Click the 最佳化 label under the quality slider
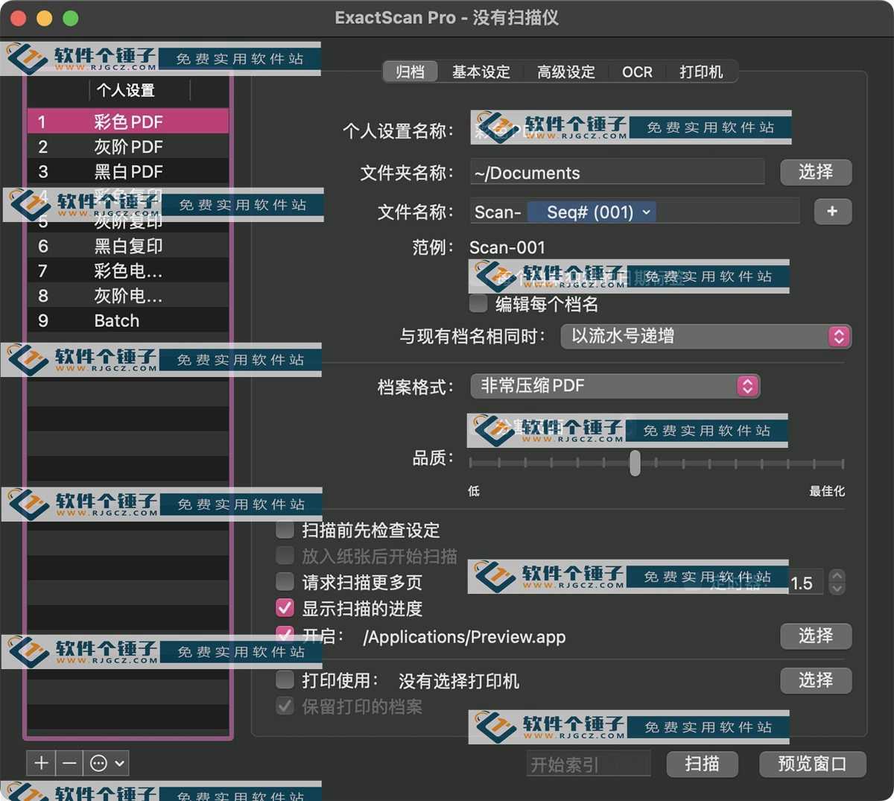The image size is (894, 801). (827, 491)
